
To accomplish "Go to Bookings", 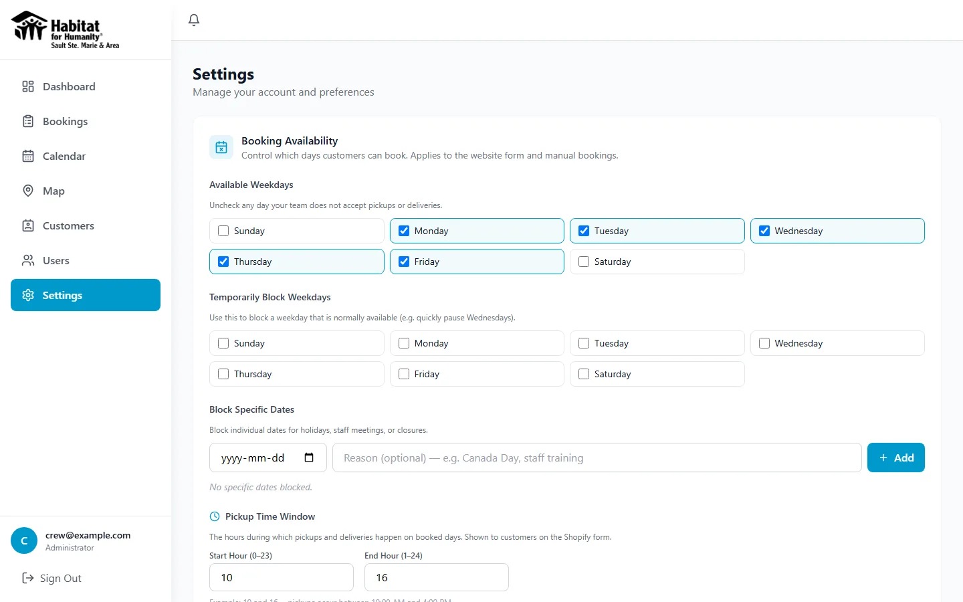I will 86,121.
